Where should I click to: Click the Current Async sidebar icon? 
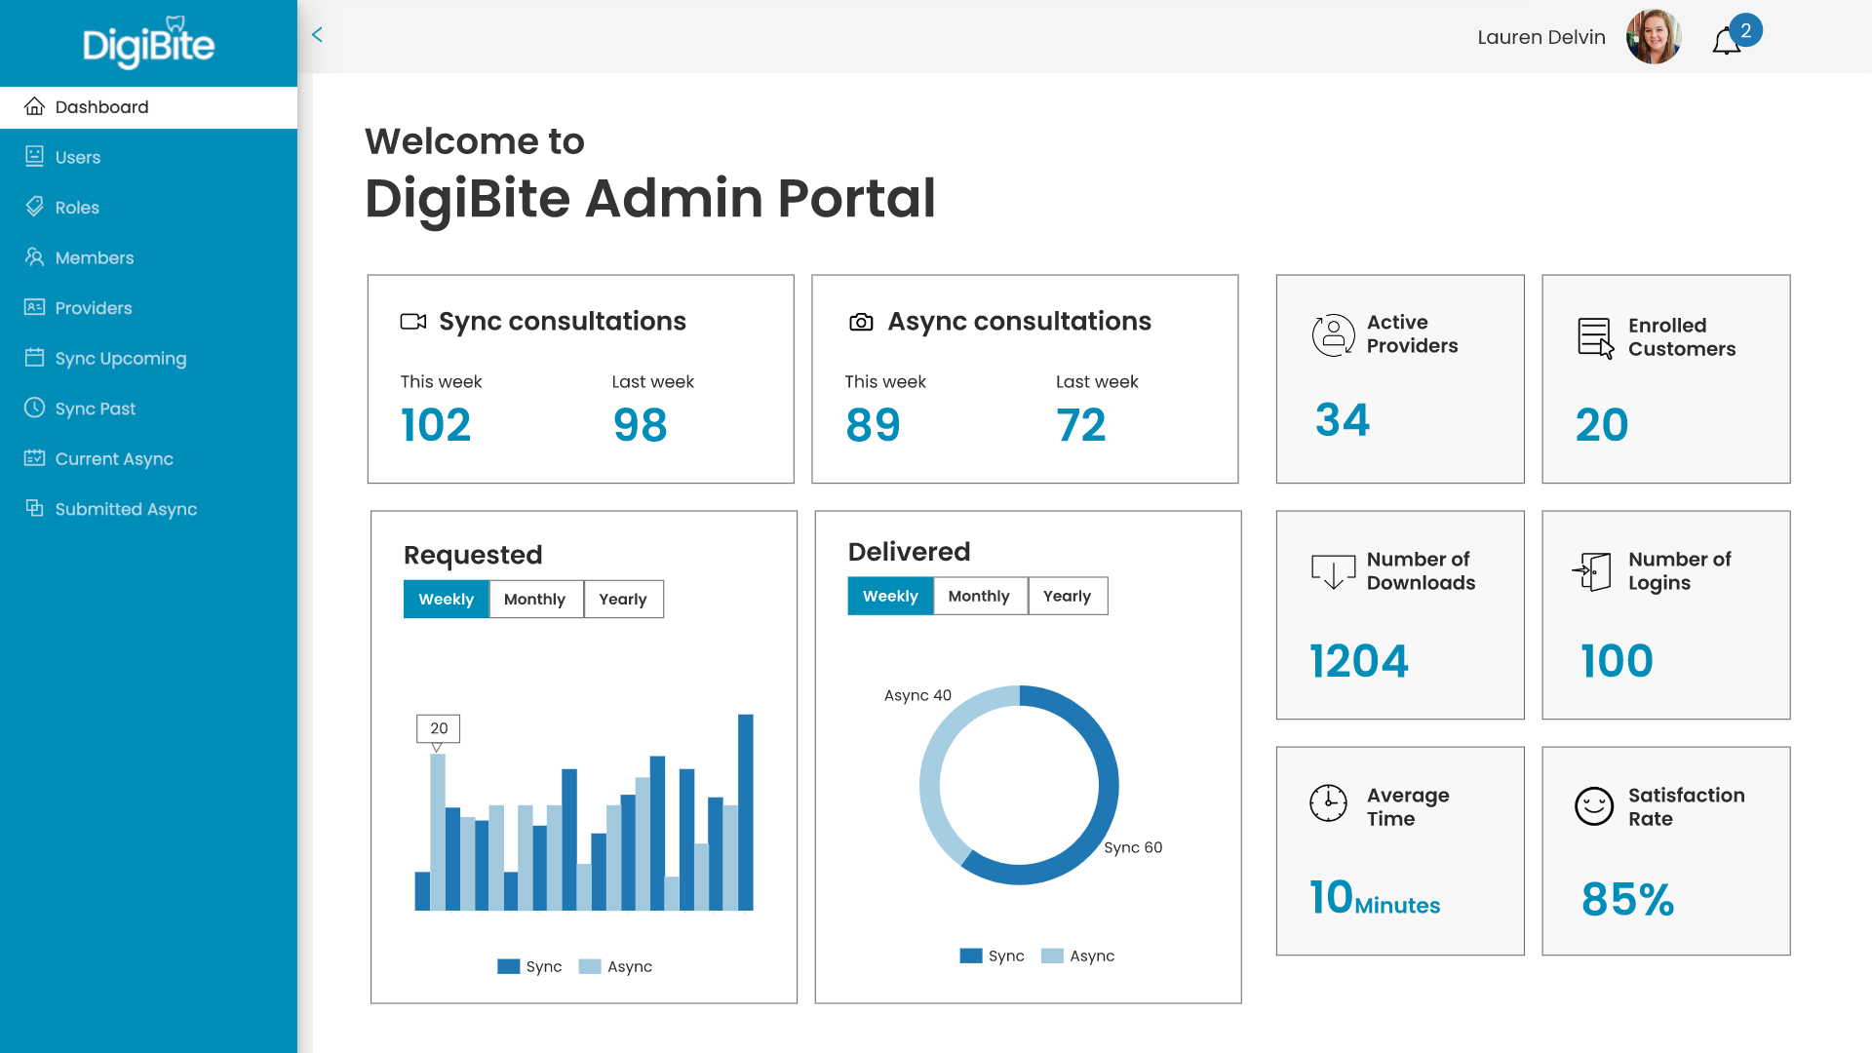click(x=34, y=457)
